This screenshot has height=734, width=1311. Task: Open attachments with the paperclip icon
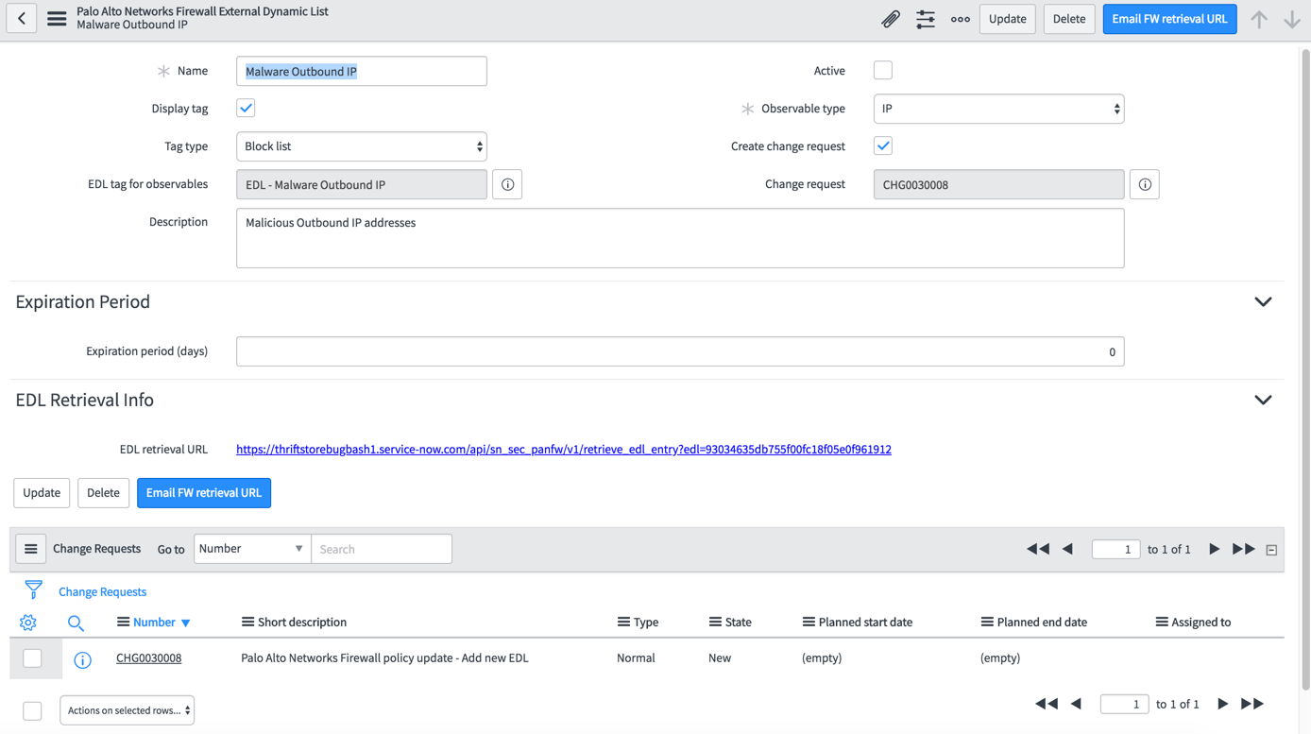891,19
